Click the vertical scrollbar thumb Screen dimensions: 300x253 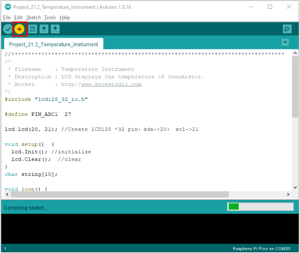coord(295,87)
